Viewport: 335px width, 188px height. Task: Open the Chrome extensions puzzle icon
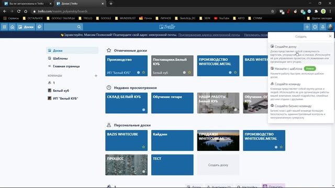coord(316,11)
